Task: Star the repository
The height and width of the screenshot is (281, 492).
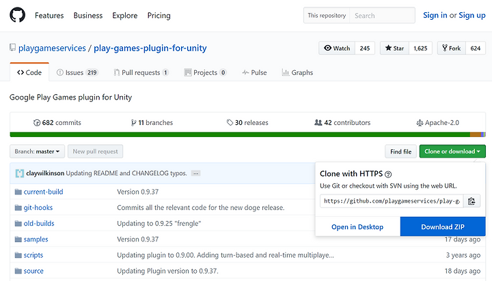Action: click(x=394, y=48)
